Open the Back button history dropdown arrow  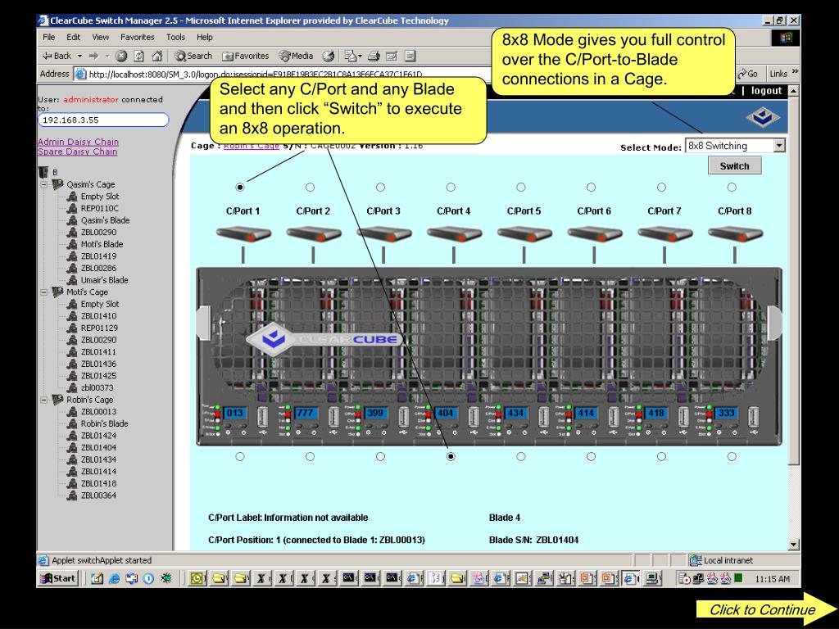79,57
